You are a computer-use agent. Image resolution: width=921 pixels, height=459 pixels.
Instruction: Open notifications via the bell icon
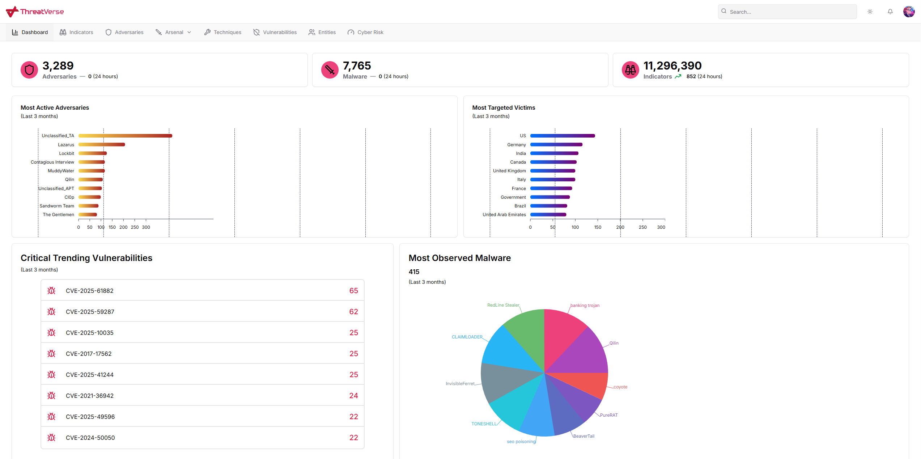tap(890, 11)
